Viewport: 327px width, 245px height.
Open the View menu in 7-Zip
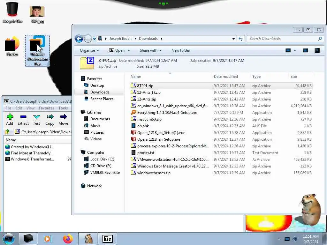[x=30, y=108]
